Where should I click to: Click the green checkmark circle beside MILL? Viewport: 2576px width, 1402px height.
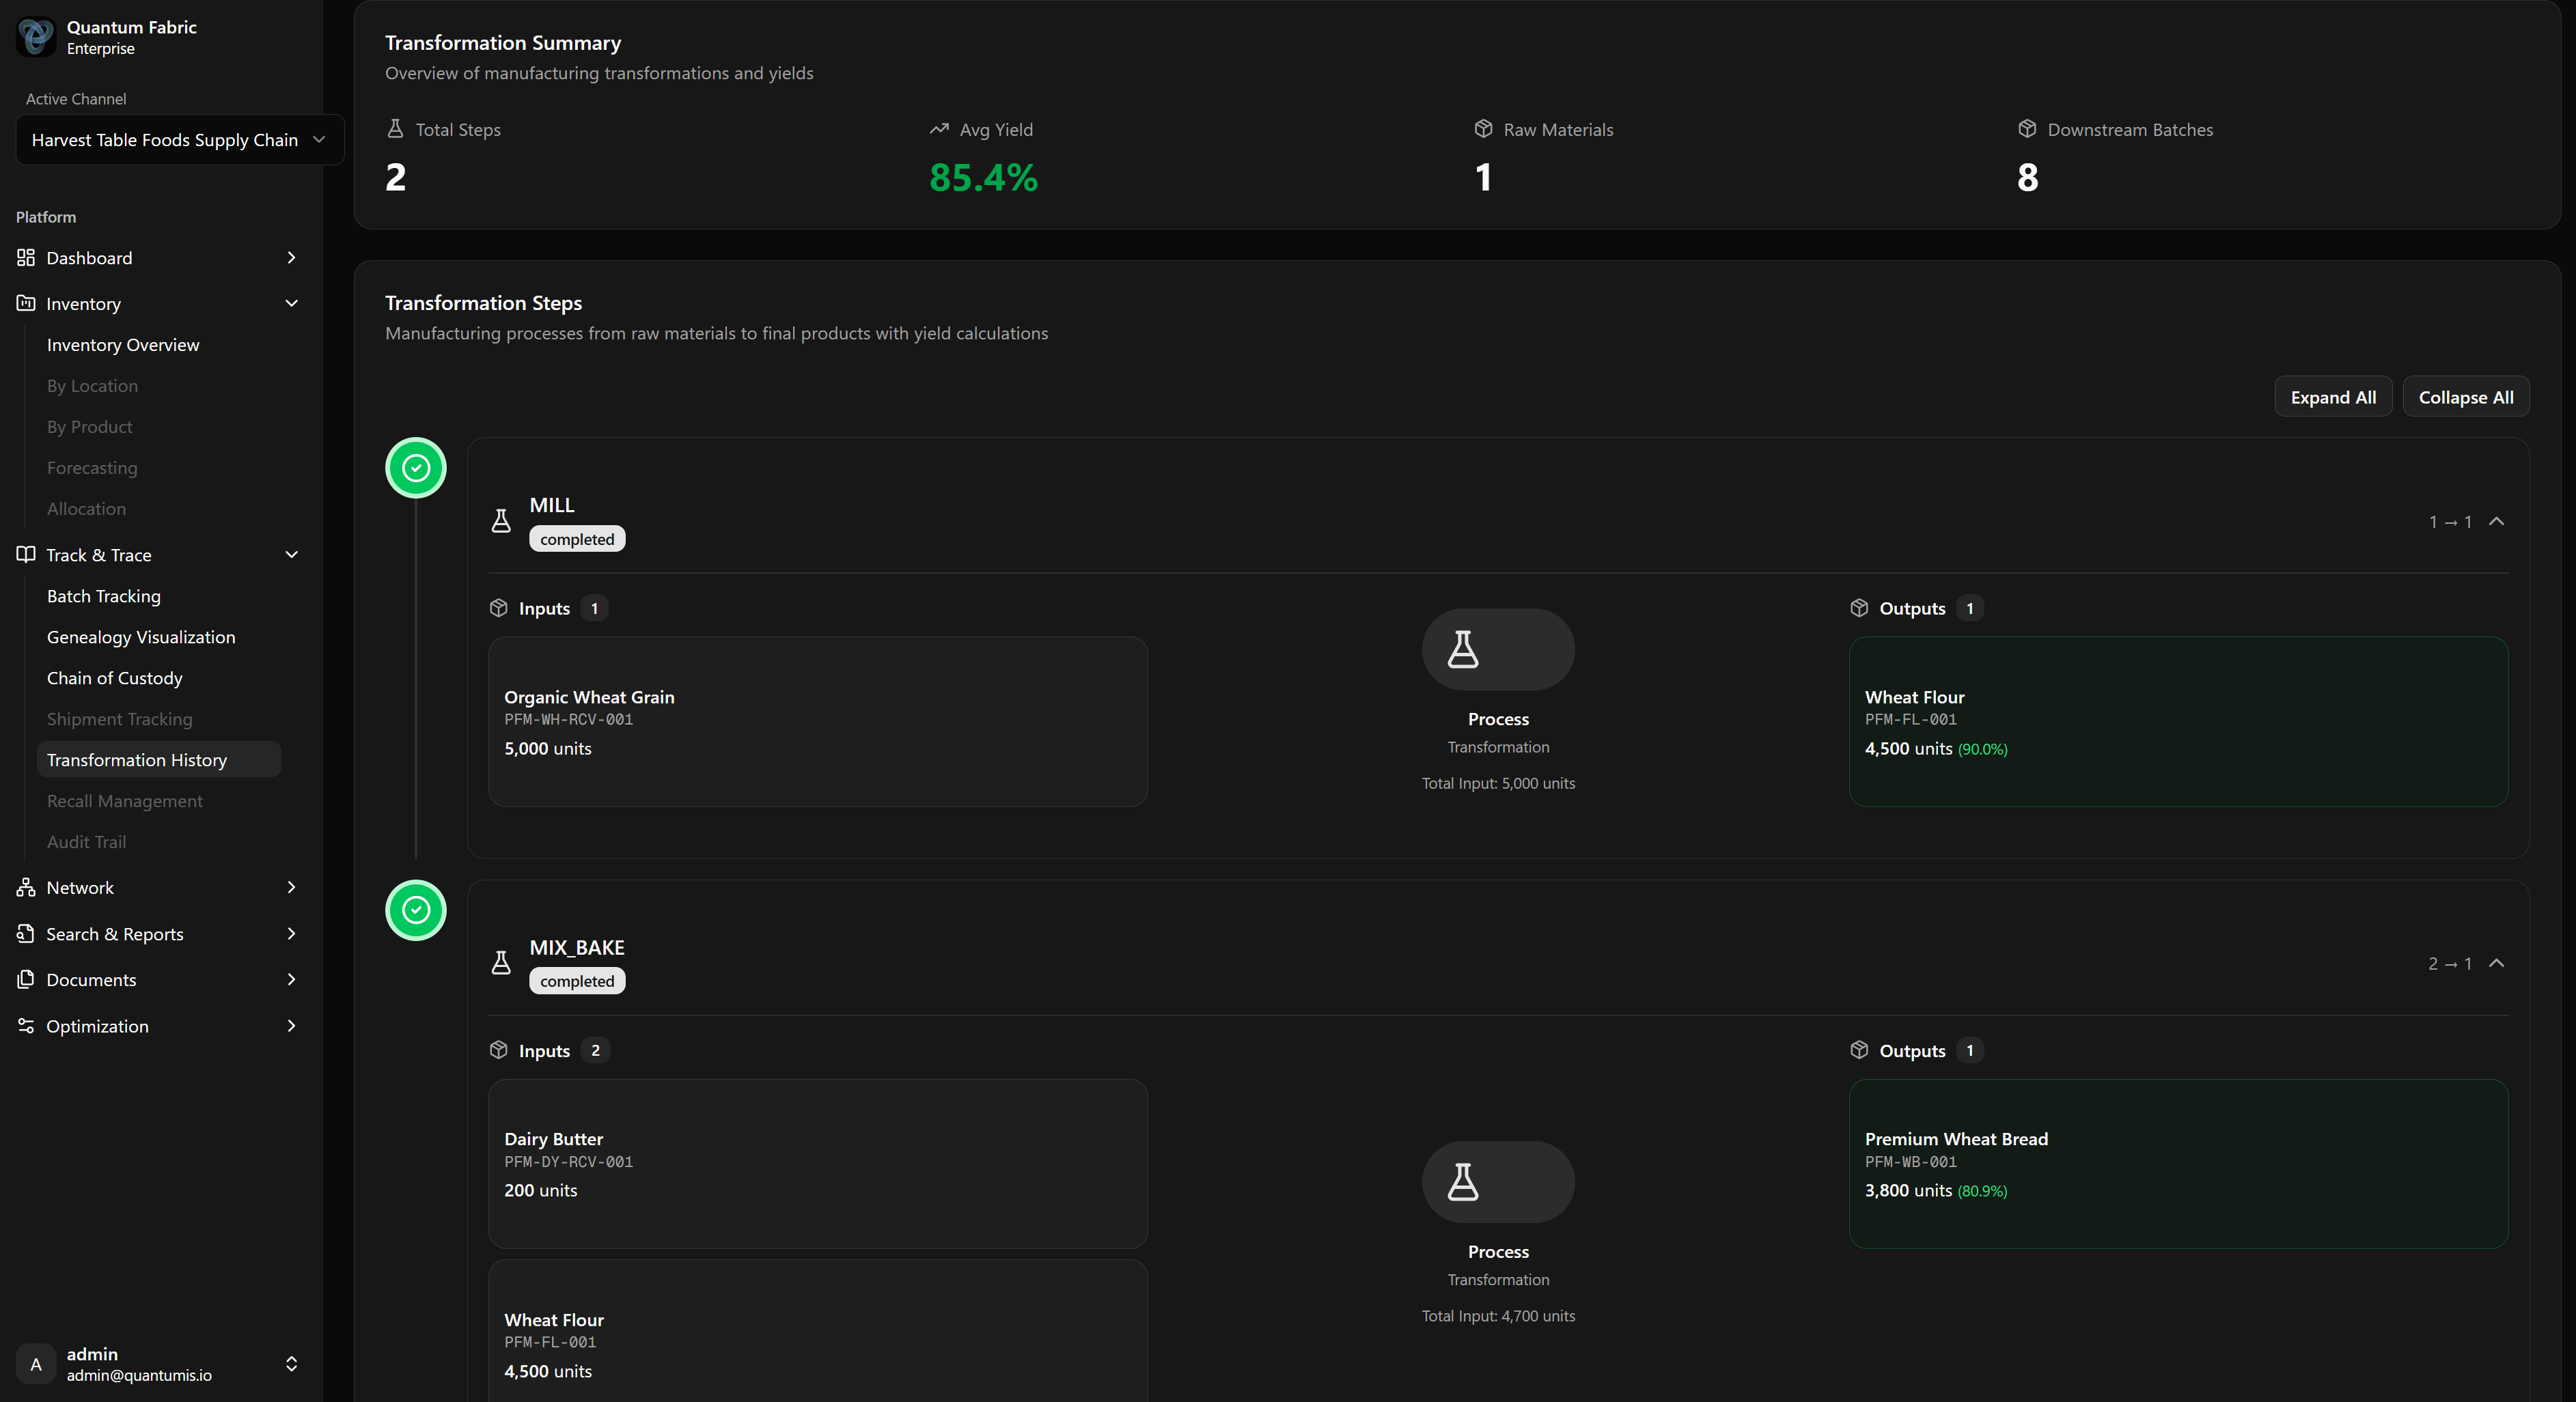(x=416, y=468)
